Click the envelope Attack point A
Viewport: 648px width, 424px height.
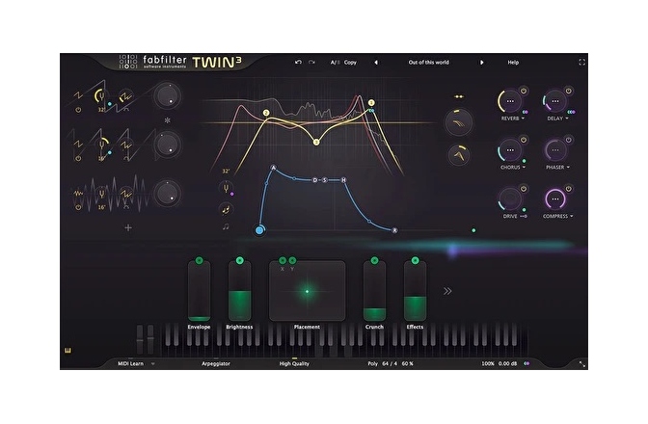[273, 168]
